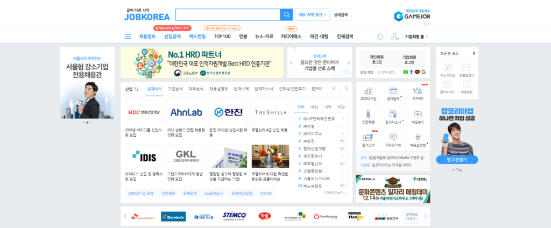Click the 앱 다운받기 button

click(x=457, y=160)
